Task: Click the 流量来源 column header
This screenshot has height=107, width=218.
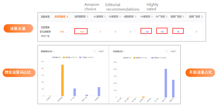Action: pyautogui.click(x=45, y=17)
